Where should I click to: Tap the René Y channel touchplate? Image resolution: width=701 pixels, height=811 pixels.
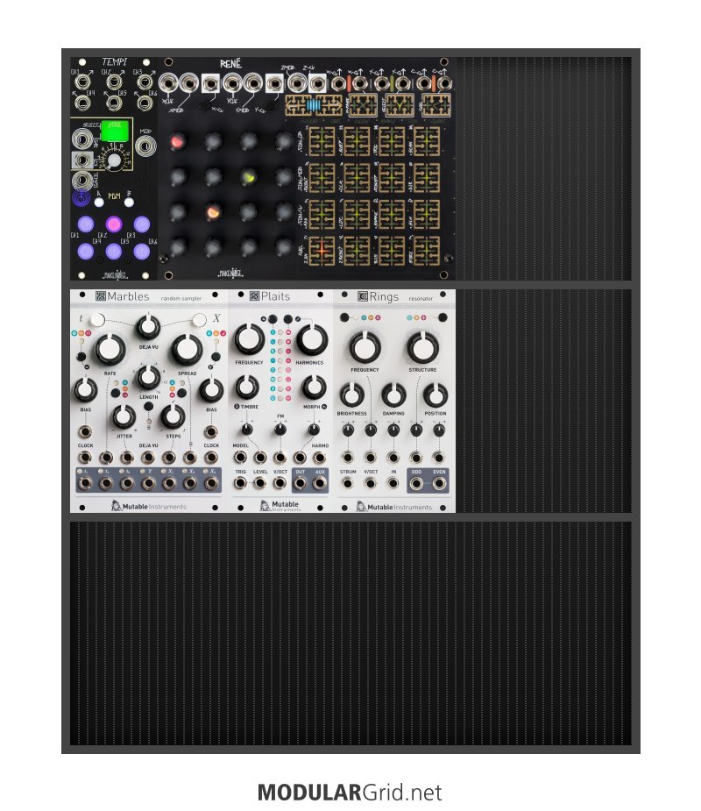(400, 105)
